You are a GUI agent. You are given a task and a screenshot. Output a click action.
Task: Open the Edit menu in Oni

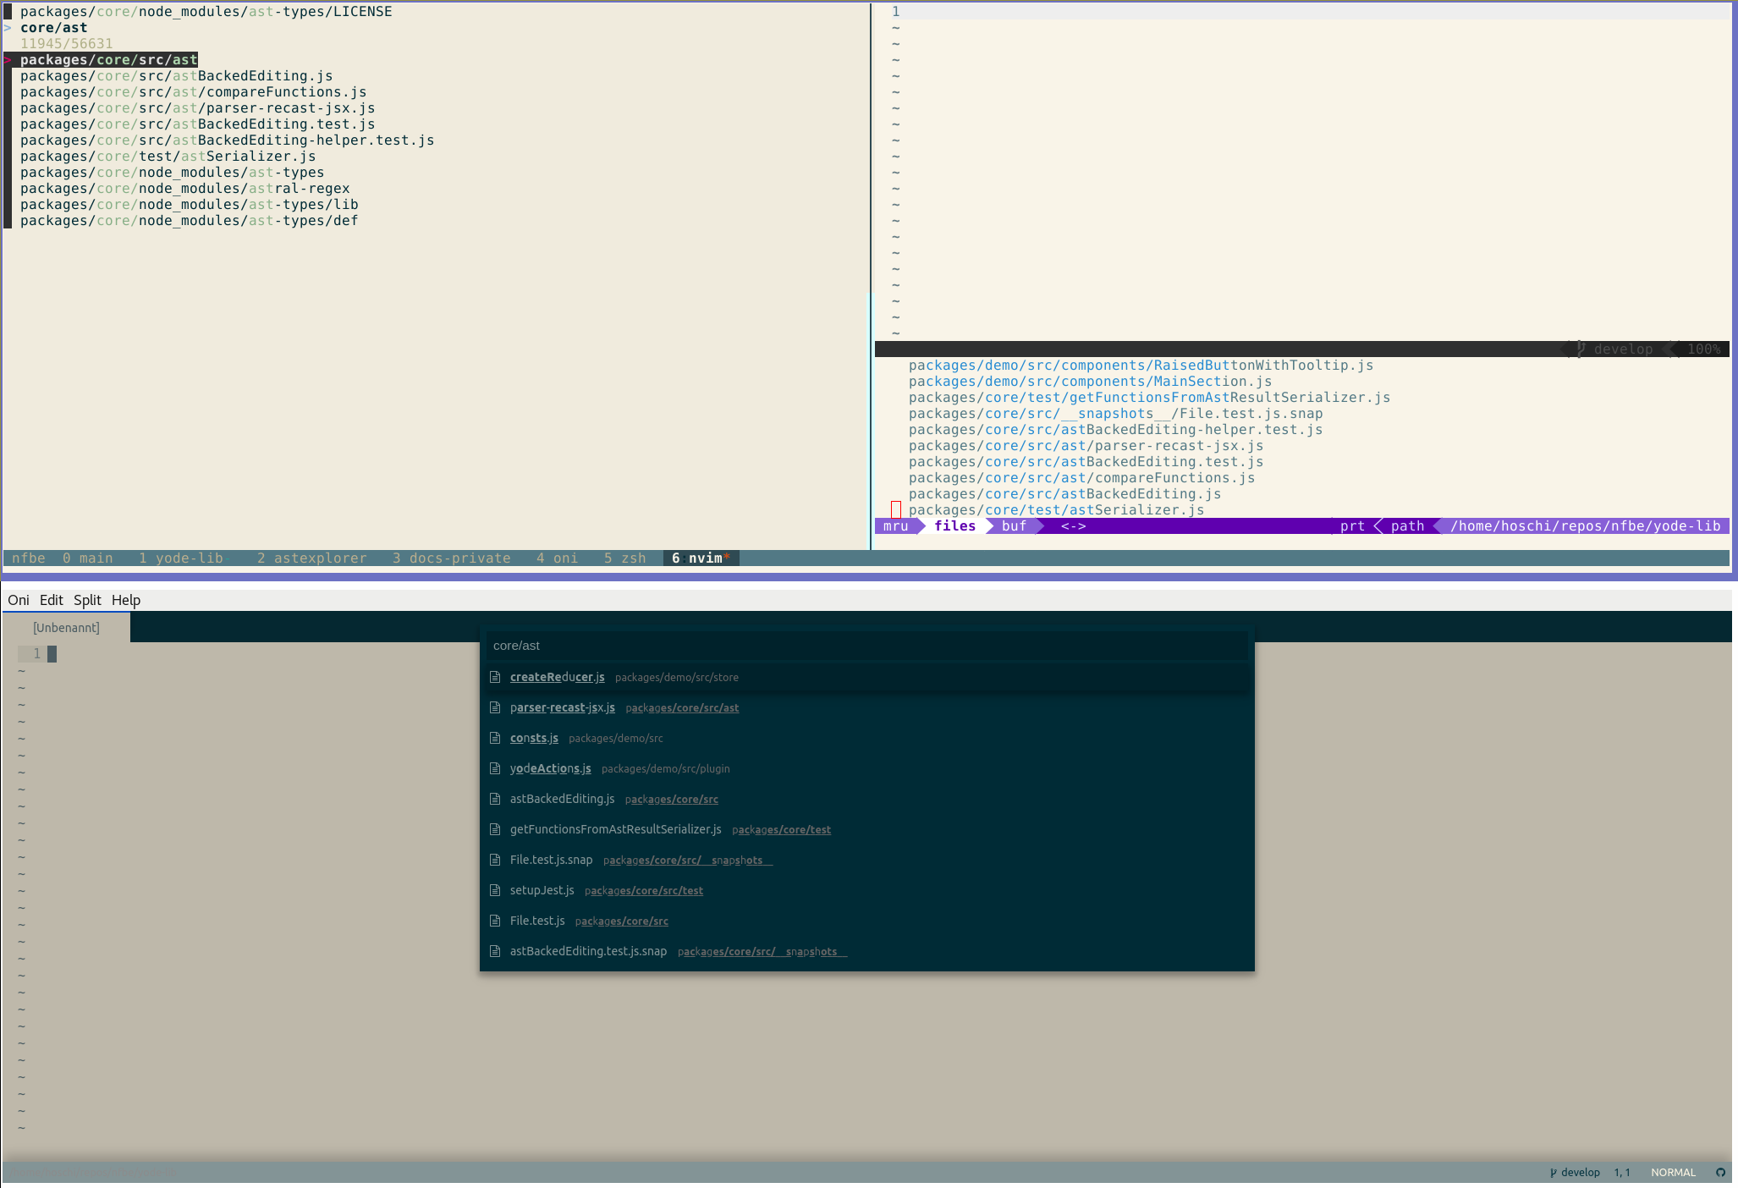pyautogui.click(x=51, y=600)
